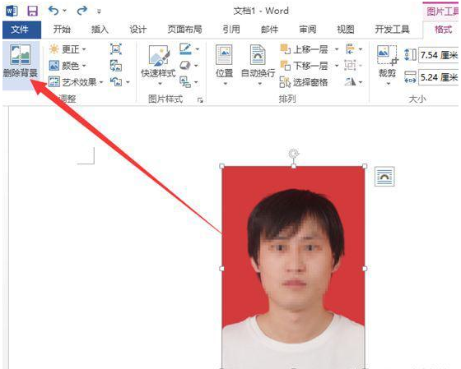Open the Selection Pane (选择窗格)

click(304, 82)
